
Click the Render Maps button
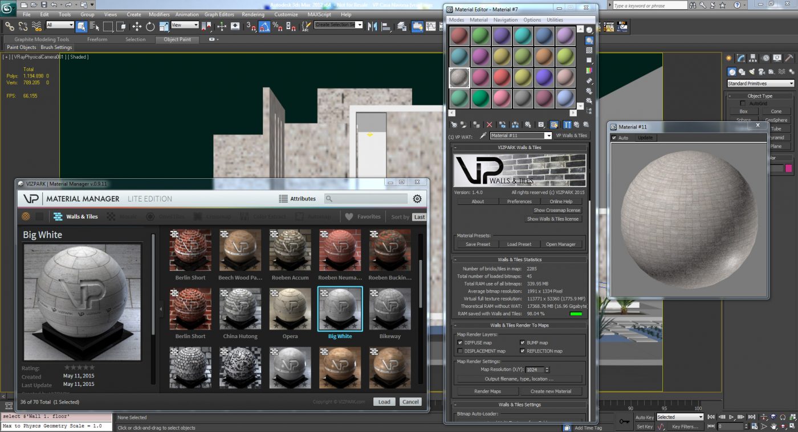(x=487, y=392)
